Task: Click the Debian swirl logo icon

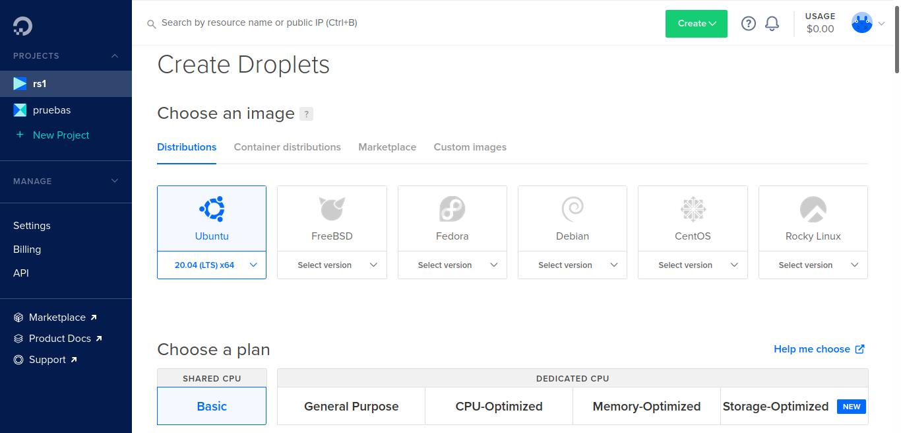Action: point(573,209)
